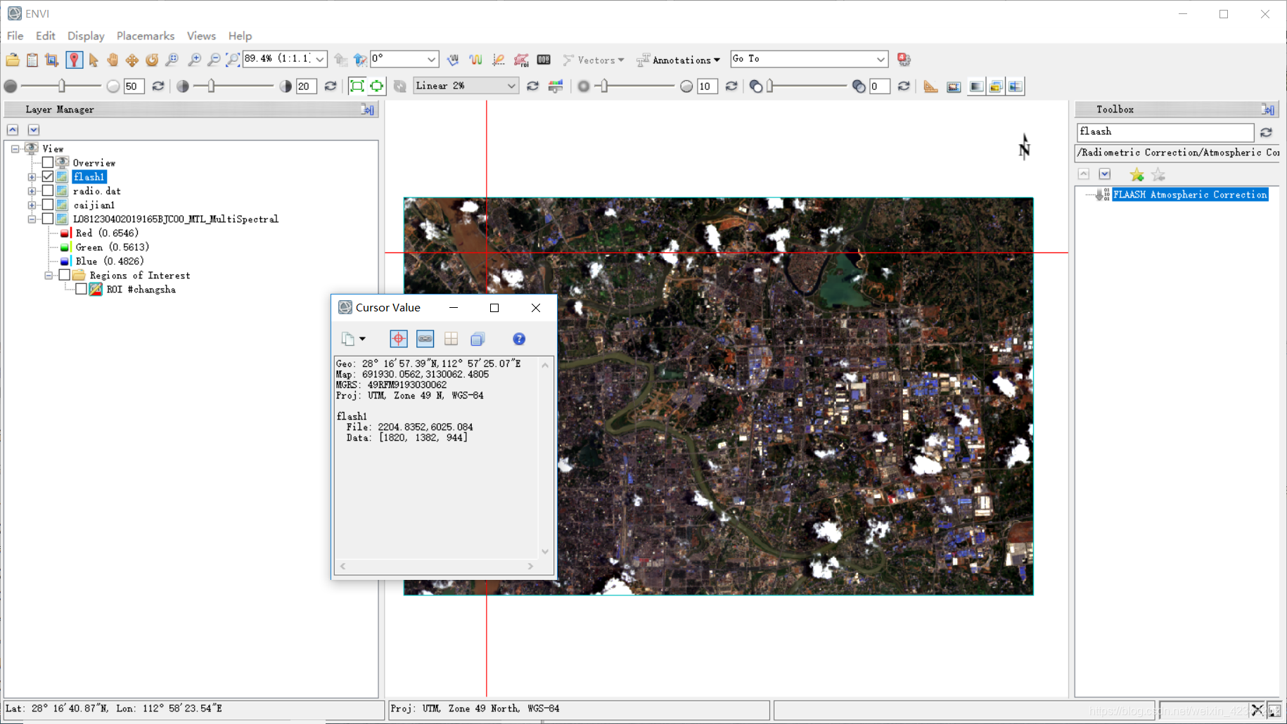Choose the Select arrow tool

pos(94,60)
